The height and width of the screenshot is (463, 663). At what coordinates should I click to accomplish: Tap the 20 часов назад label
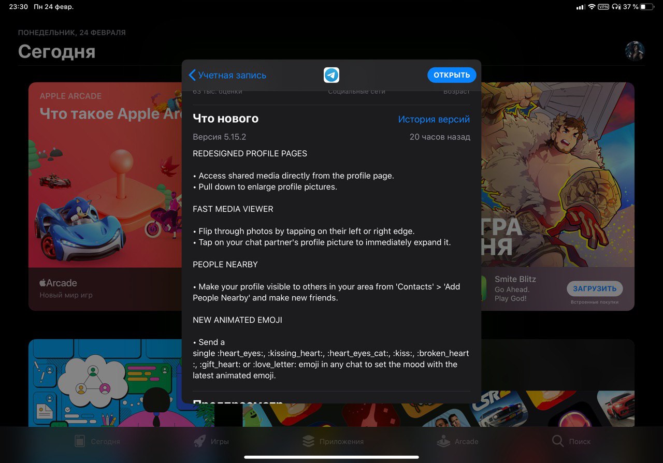click(440, 137)
